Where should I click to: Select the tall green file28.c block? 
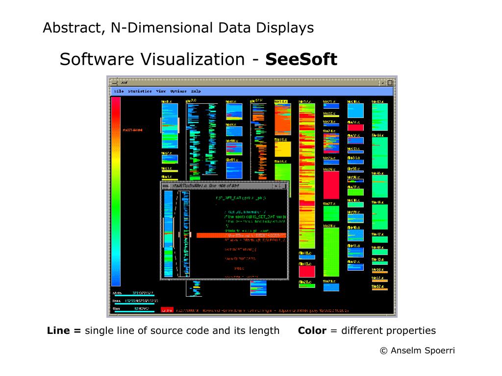[331, 252]
